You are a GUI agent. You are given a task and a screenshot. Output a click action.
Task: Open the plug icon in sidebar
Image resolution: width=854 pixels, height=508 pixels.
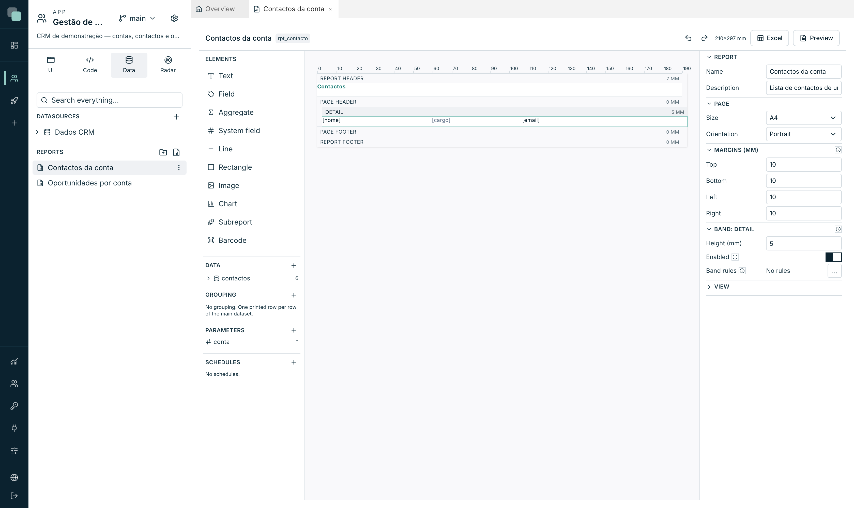[14, 428]
